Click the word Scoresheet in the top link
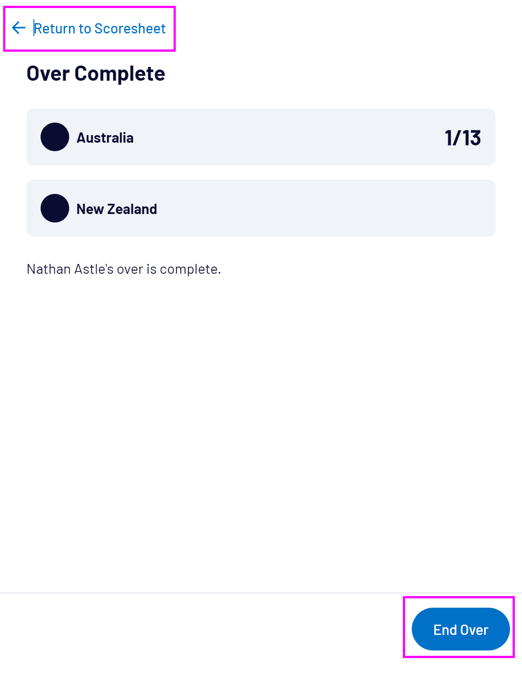The width and height of the screenshot is (522, 675). coord(130,29)
